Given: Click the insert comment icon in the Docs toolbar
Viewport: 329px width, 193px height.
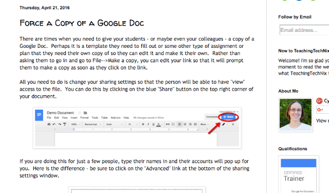Looking at the screenshot, I should tap(173, 125).
